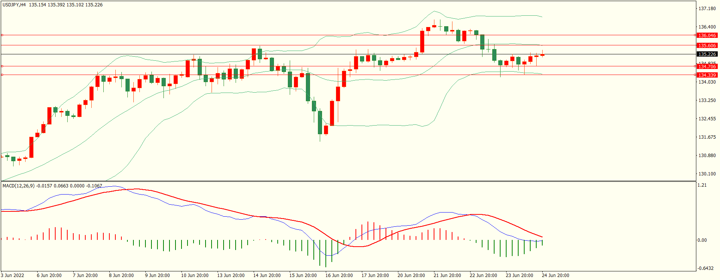The height and width of the screenshot is (280, 720).
Task: Click left handle of the 134.706 line
Action: click(2, 66)
